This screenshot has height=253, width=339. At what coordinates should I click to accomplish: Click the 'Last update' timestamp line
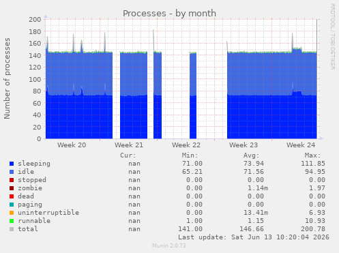[x=254, y=237]
